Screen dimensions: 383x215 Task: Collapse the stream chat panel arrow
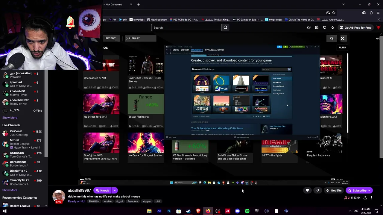[378, 39]
